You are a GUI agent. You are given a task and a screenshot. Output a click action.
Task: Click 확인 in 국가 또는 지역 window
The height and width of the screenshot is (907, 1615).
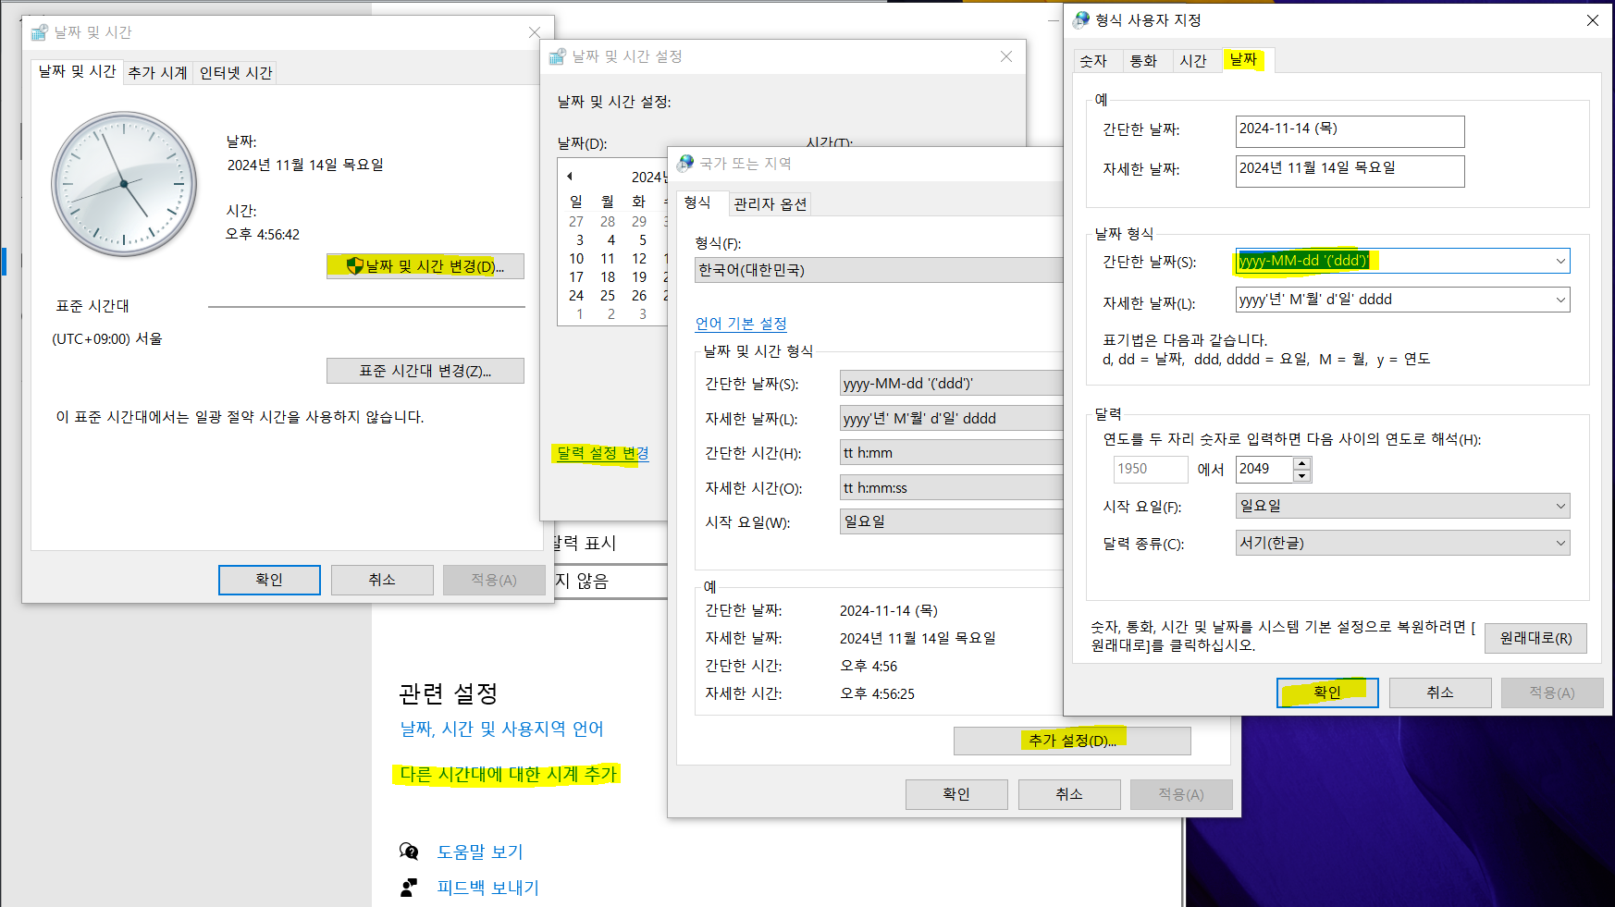(x=956, y=794)
